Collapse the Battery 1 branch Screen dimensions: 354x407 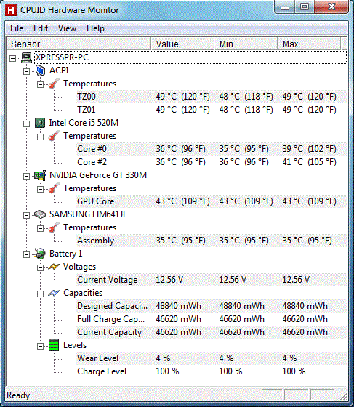(x=26, y=254)
